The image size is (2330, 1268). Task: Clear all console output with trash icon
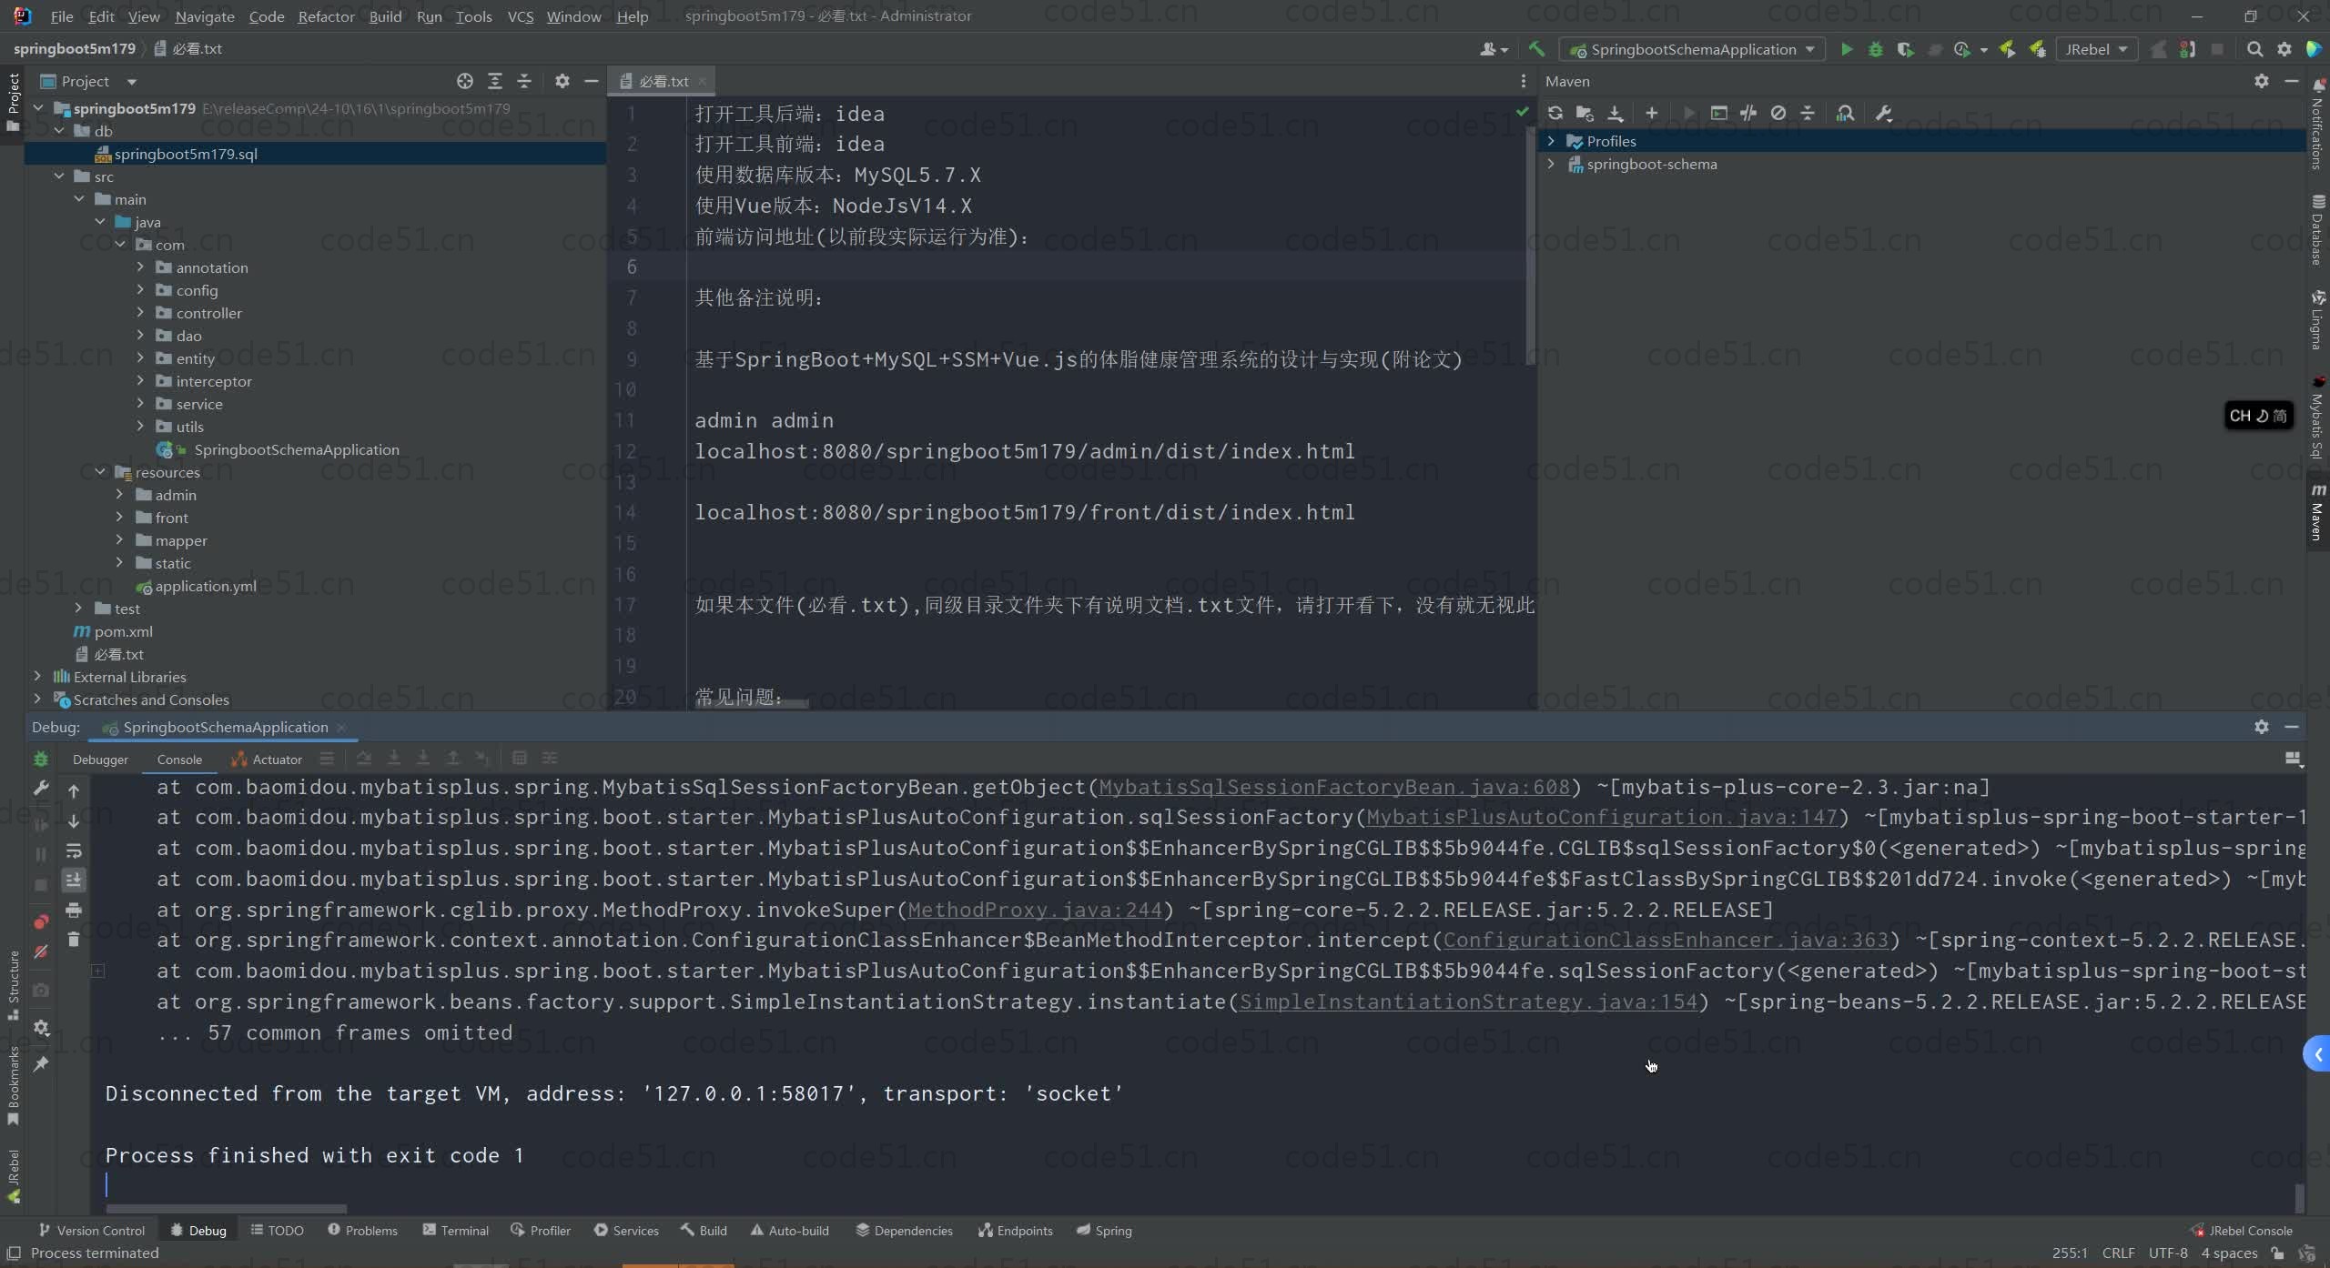click(74, 940)
